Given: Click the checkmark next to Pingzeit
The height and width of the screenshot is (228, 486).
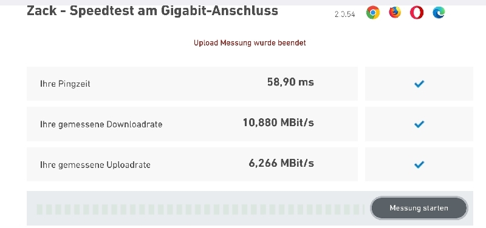Looking at the screenshot, I should (x=419, y=84).
